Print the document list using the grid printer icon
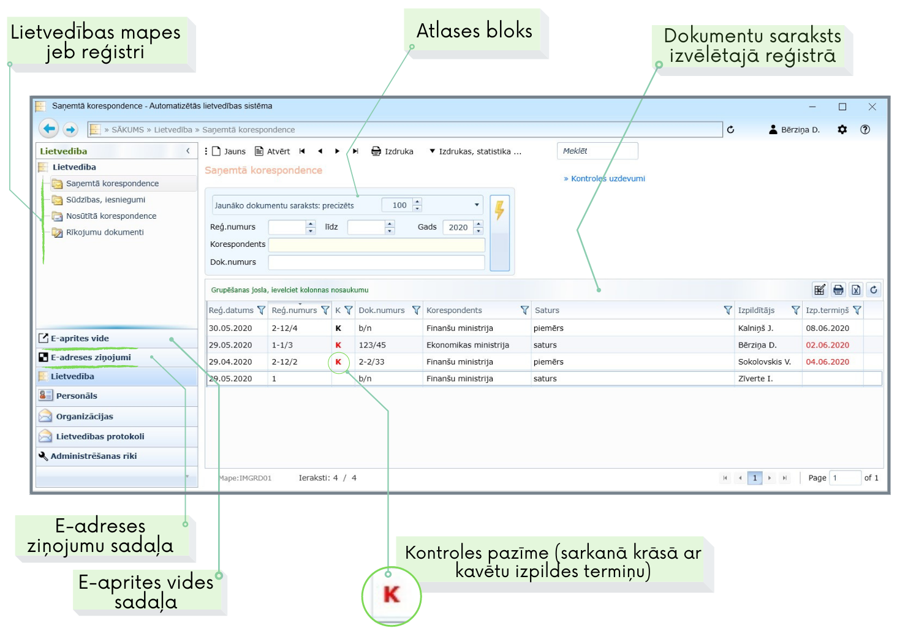The image size is (897, 631). [838, 290]
